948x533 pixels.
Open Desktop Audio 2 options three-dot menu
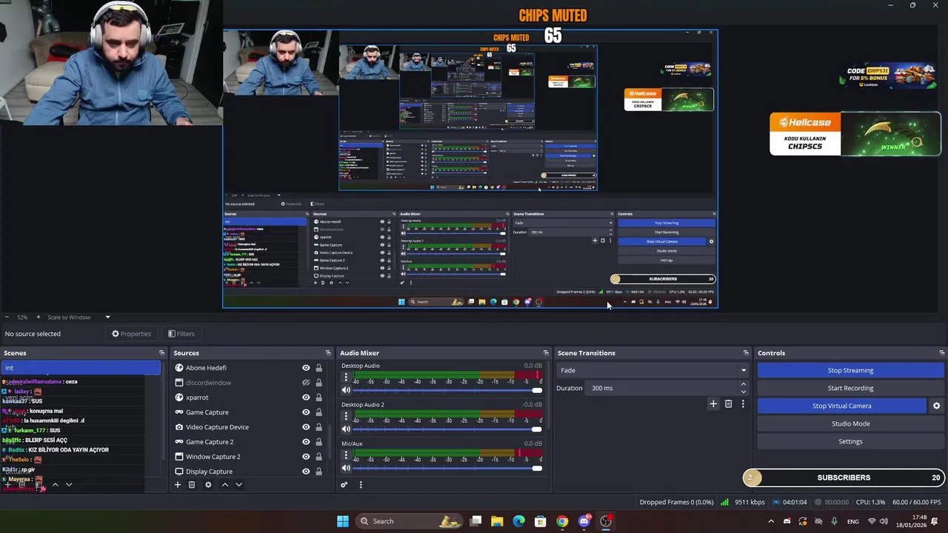[346, 417]
